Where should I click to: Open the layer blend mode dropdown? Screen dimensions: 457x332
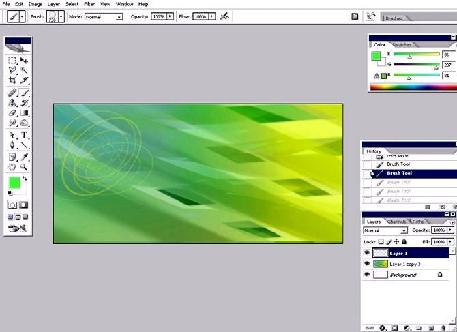coord(385,231)
